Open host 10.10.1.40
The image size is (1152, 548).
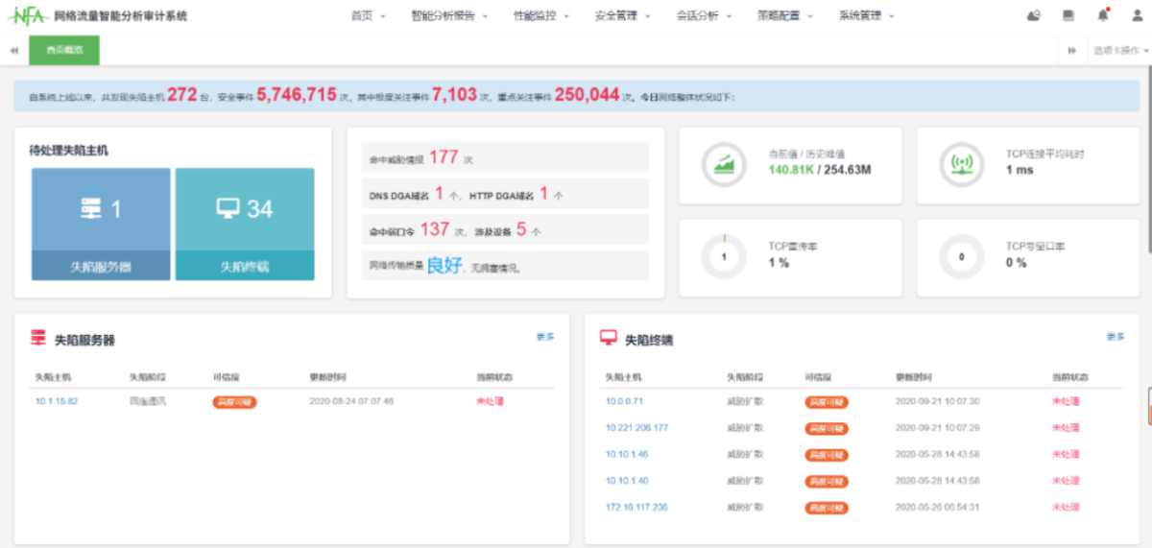(627, 481)
